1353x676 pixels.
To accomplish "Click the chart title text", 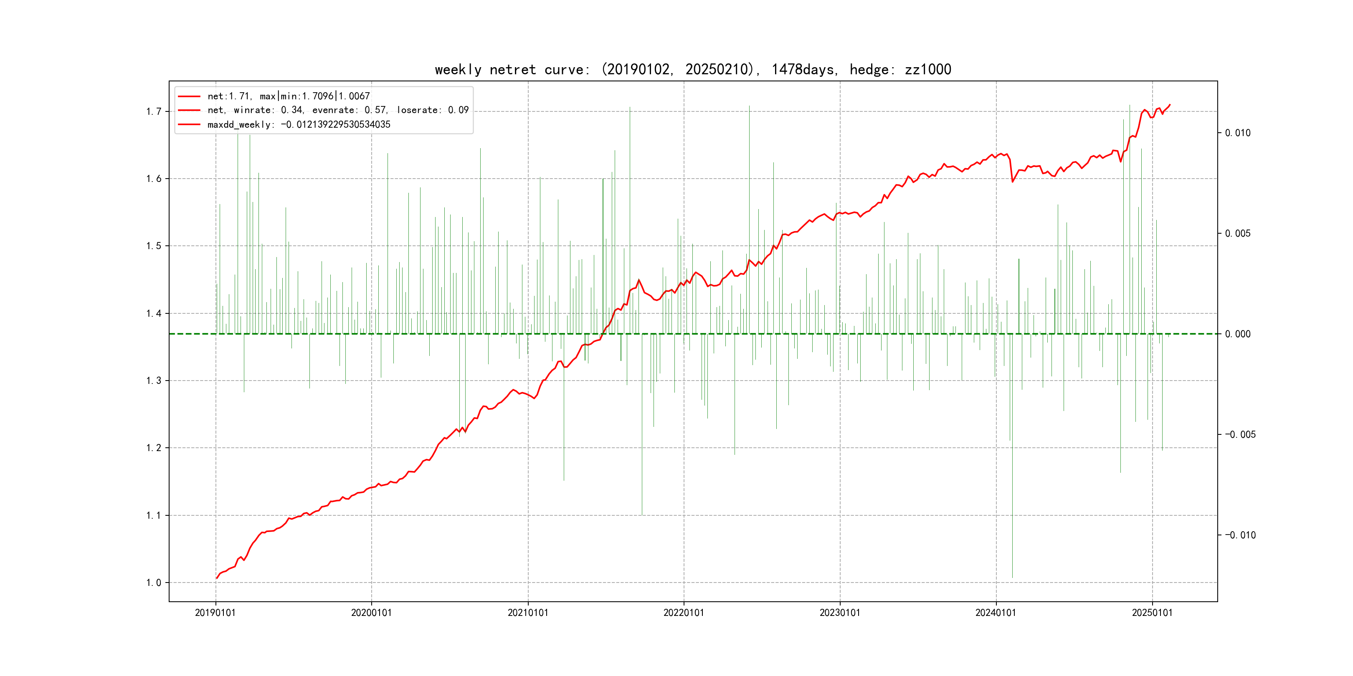I will coord(693,69).
